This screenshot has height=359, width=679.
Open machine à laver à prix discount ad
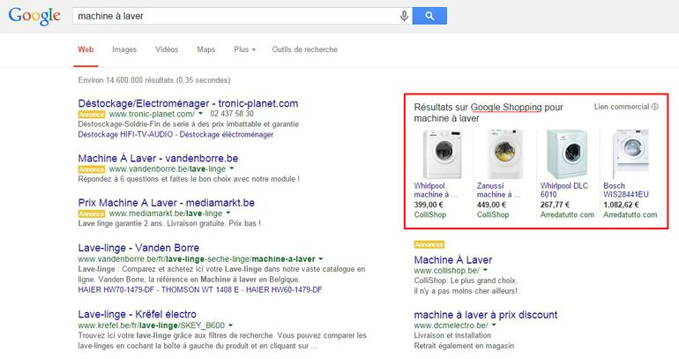485,315
